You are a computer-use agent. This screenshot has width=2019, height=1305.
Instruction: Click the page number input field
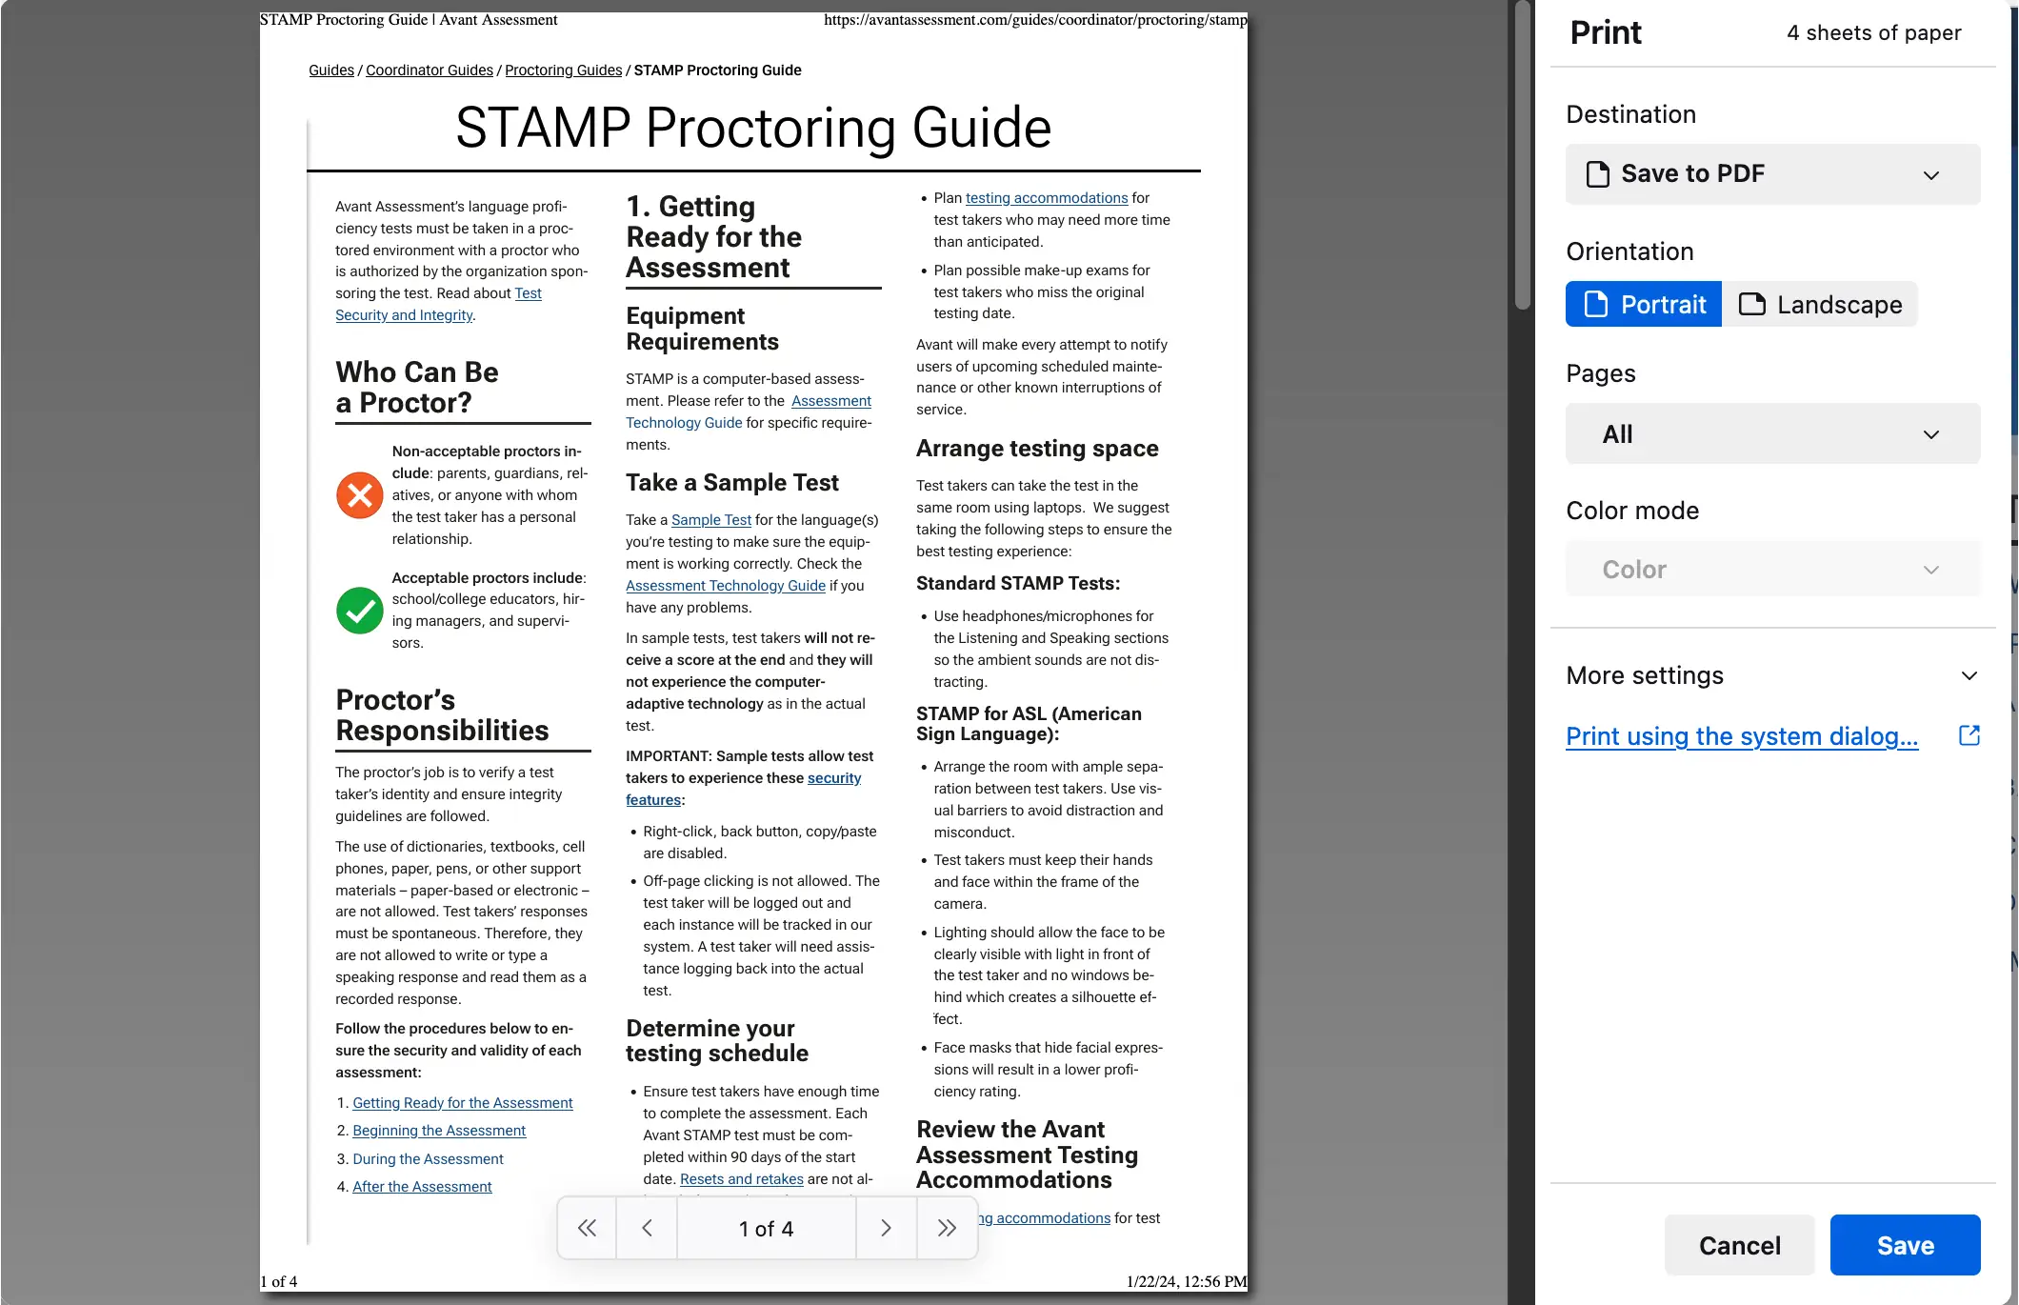click(x=767, y=1229)
